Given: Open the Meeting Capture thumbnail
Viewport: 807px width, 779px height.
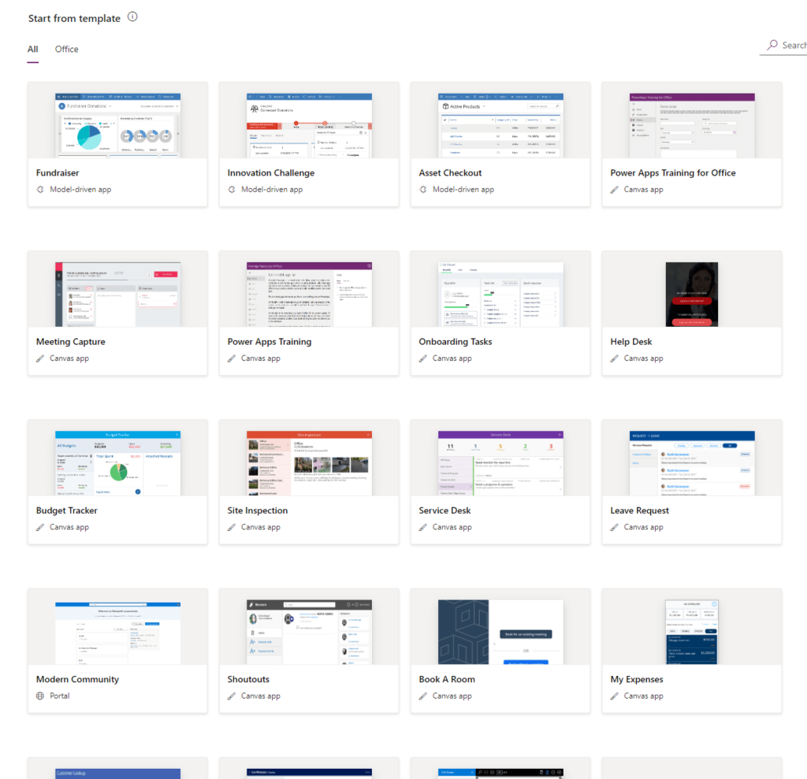Looking at the screenshot, I should click(x=118, y=295).
